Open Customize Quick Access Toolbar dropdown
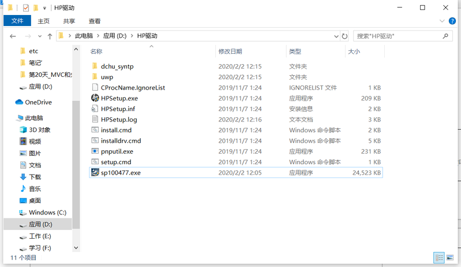 (x=45, y=8)
